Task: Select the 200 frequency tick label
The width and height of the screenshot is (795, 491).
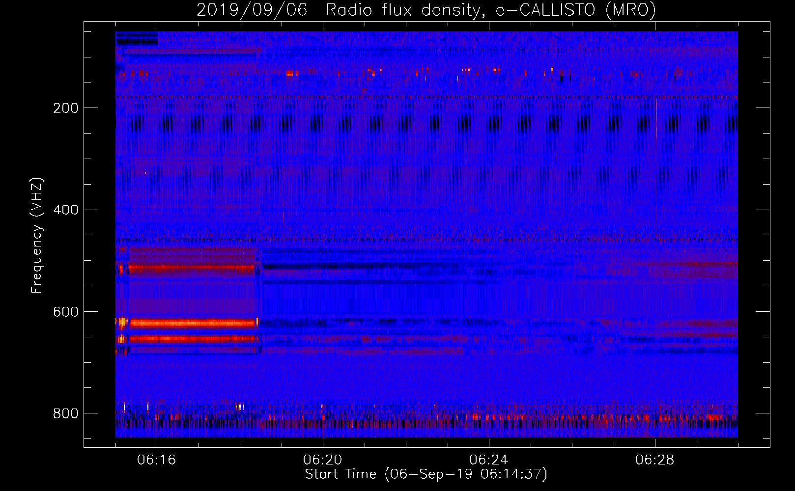Action: 66,108
